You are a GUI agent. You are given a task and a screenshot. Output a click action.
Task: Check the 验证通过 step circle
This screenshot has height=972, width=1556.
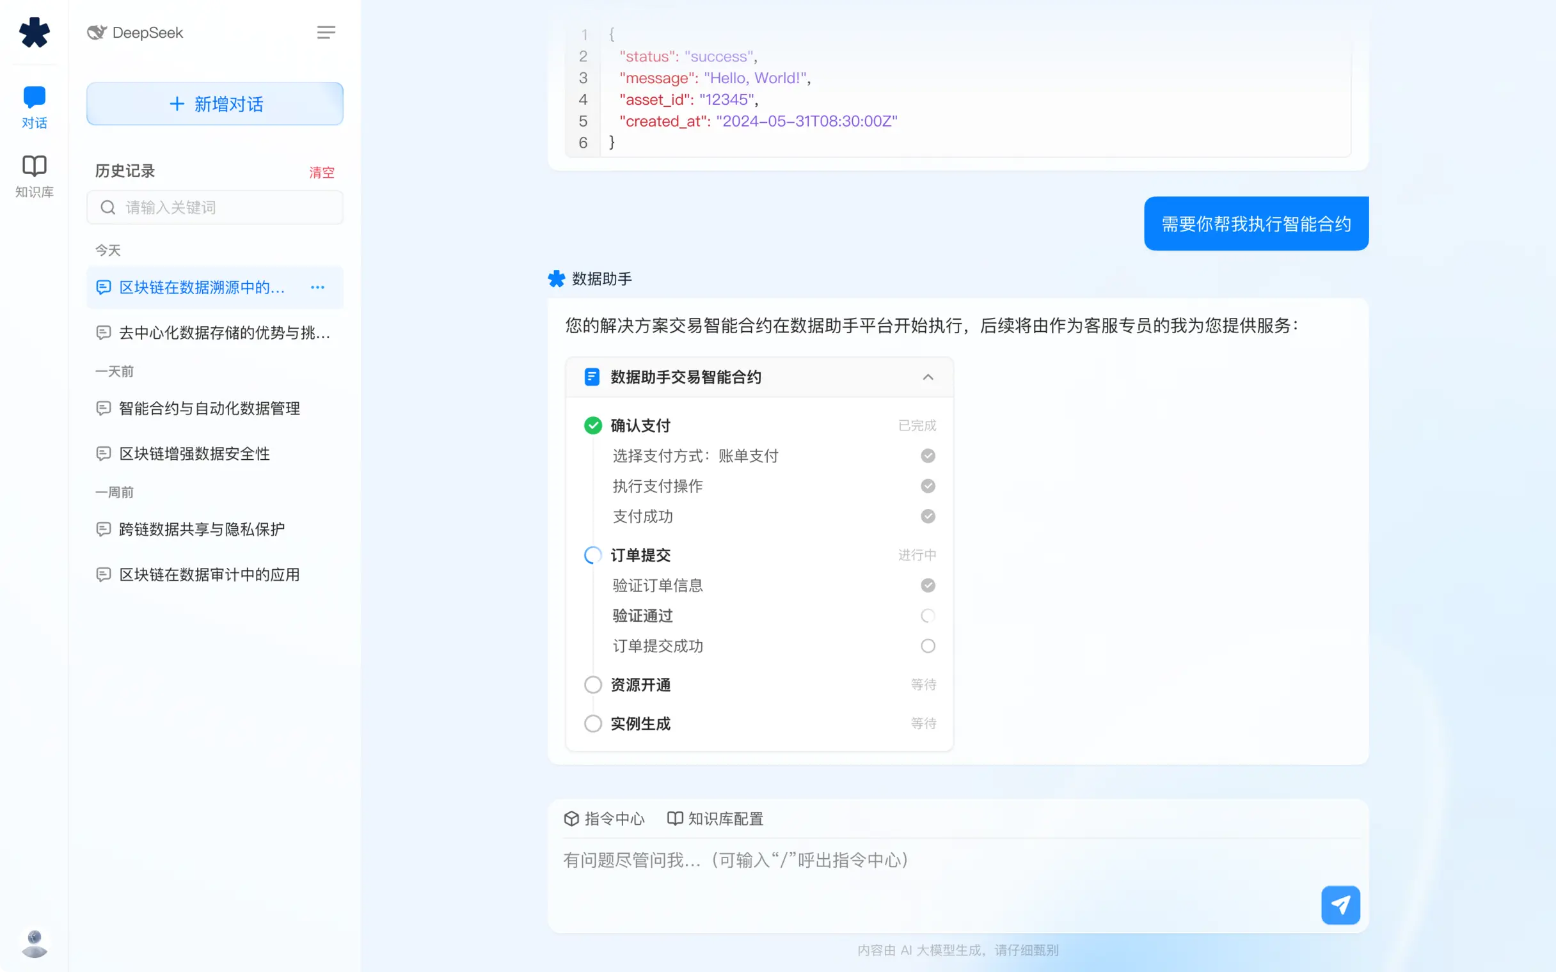927,615
